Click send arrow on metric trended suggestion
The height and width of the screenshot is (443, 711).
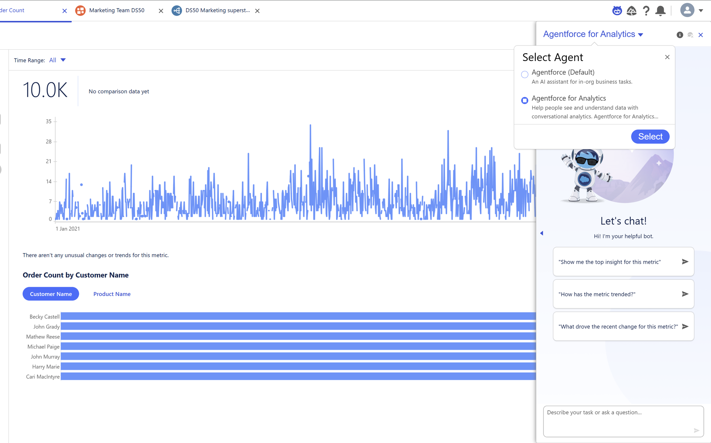685,294
